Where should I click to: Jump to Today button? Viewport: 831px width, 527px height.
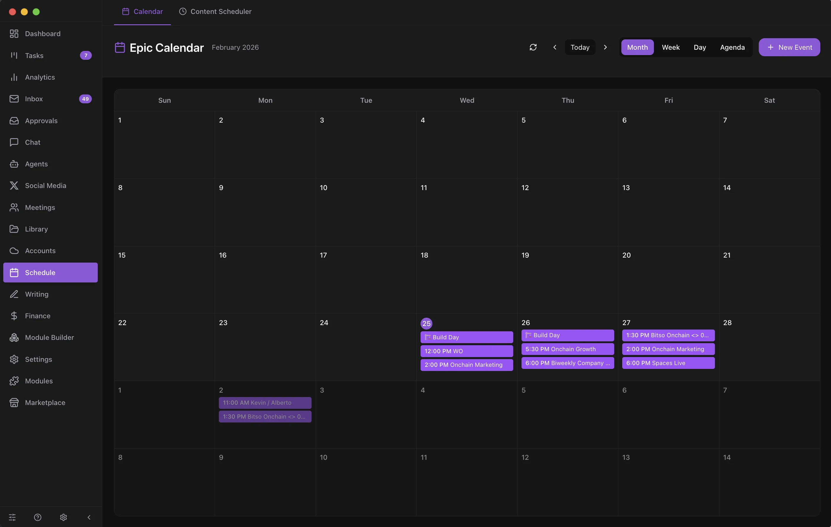[580, 47]
